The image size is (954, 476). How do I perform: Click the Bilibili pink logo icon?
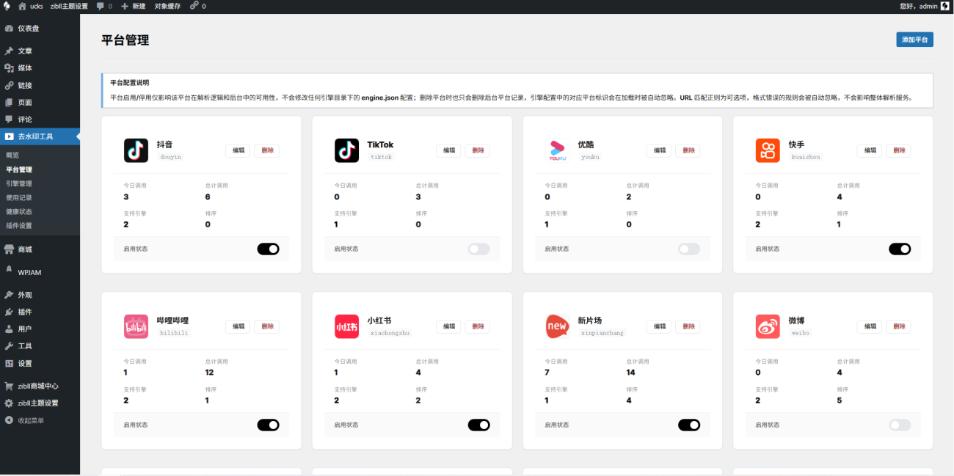(x=136, y=326)
